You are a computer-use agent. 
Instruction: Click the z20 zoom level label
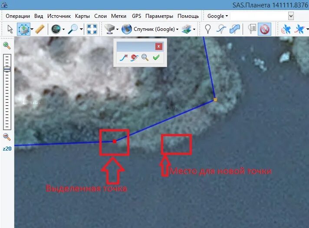click(x=7, y=148)
